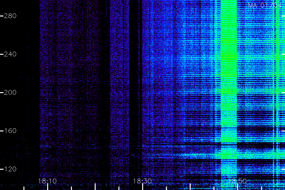Click the 200 frequency axis label

pos(10,92)
